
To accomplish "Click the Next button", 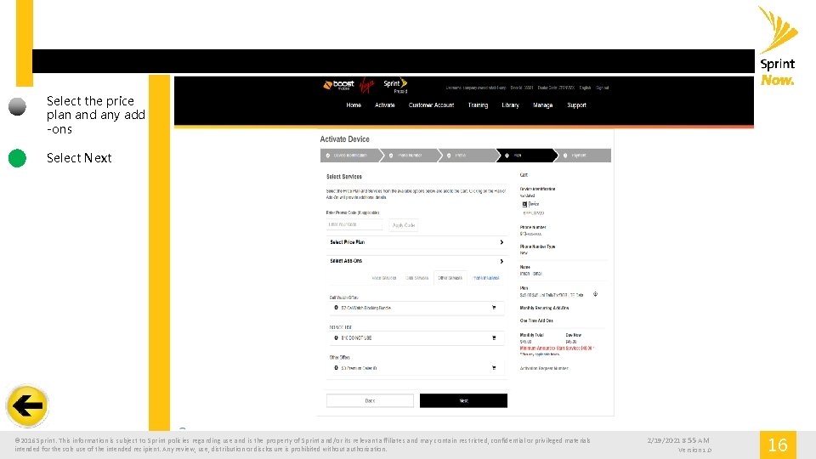I will pyautogui.click(x=463, y=400).
